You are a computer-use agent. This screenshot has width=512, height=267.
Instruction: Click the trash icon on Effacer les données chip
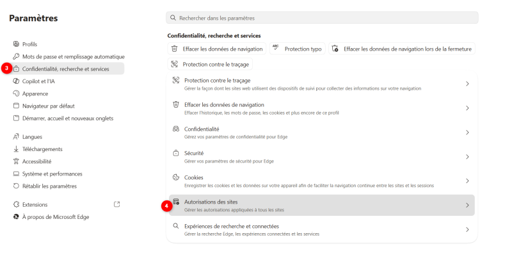174,49
